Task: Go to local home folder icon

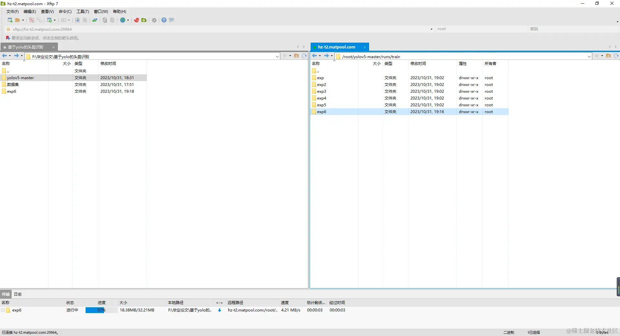Action: click(x=296, y=56)
